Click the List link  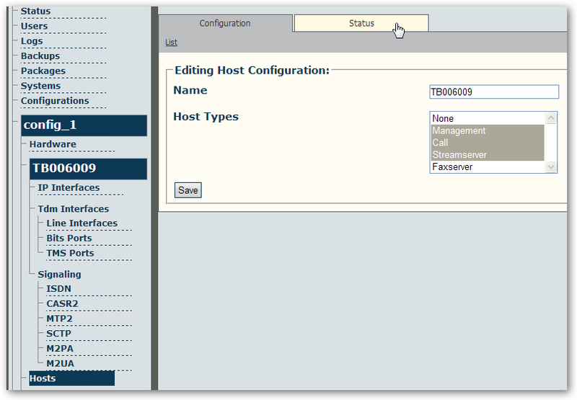coord(171,43)
